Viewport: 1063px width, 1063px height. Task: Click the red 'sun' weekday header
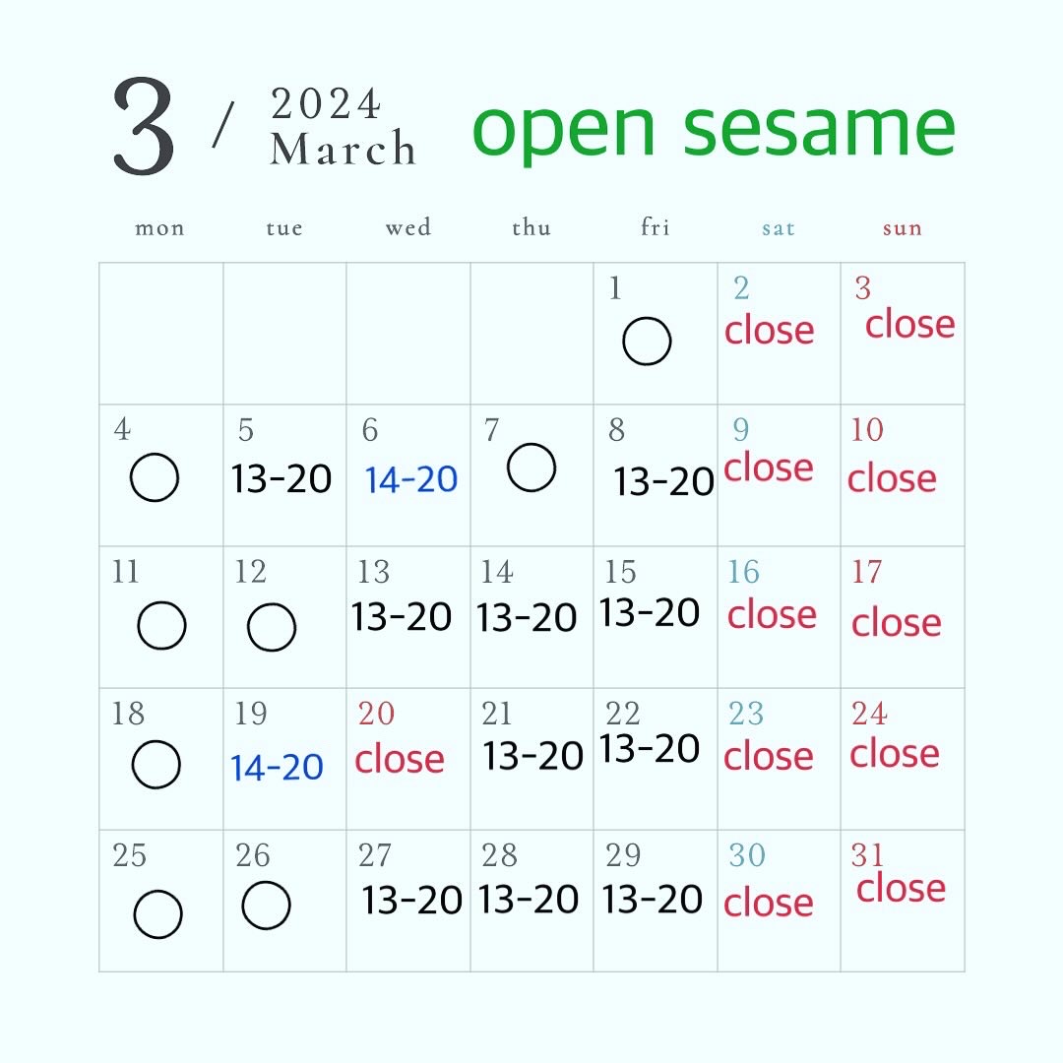click(x=902, y=228)
